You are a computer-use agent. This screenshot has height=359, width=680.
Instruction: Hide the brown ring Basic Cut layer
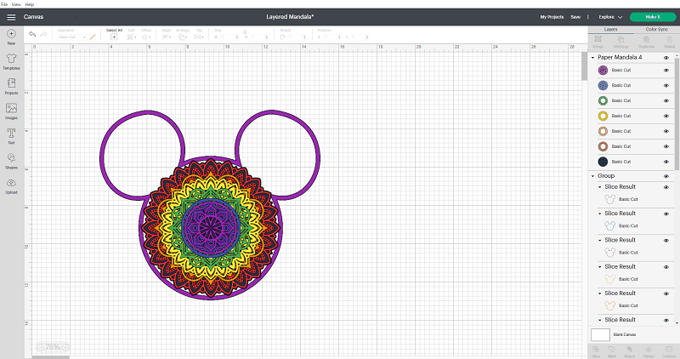(x=666, y=146)
